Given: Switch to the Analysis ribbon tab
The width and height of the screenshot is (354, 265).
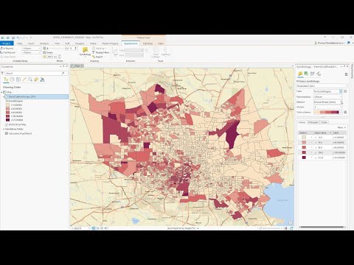Looking at the screenshot, I should (x=44, y=43).
